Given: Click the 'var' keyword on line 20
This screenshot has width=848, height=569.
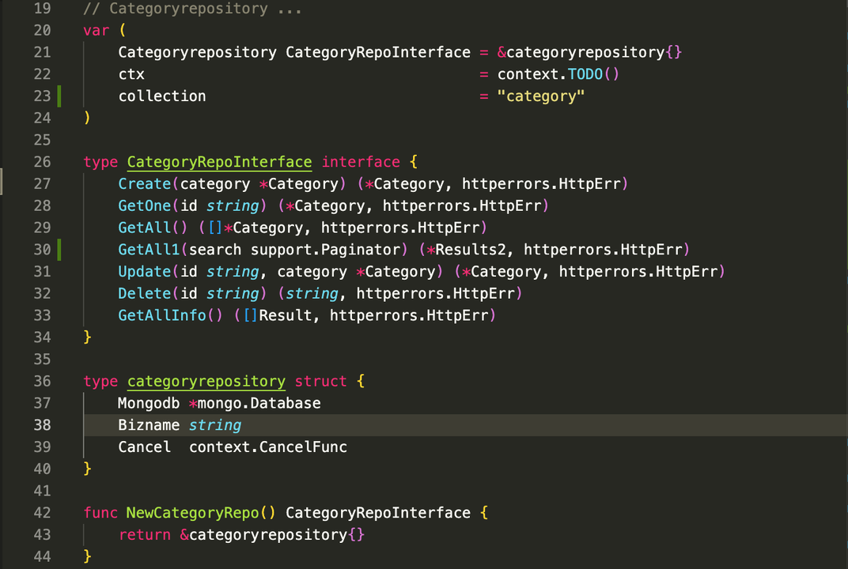Looking at the screenshot, I should (97, 31).
